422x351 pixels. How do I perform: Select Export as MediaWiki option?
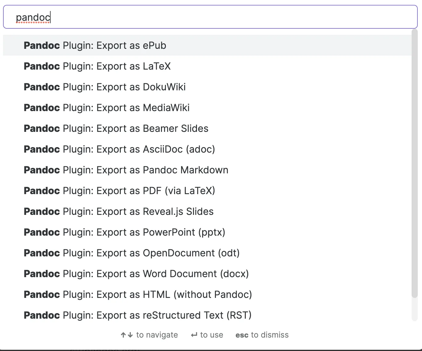tap(107, 108)
